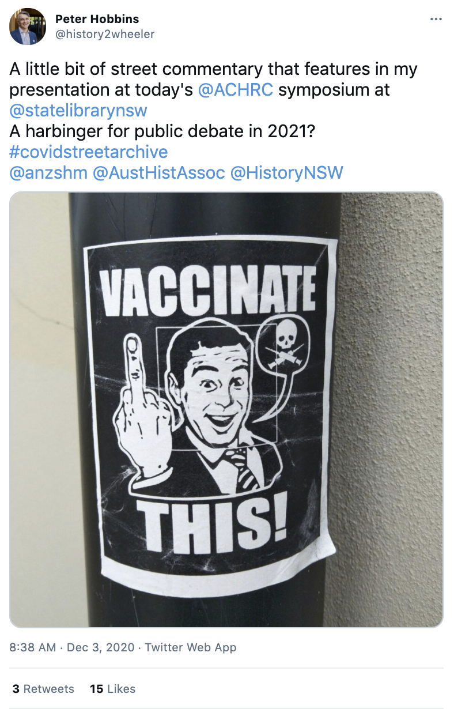Open the #covidstreetarchive hashtag
This screenshot has width=454, height=709.
[x=89, y=152]
